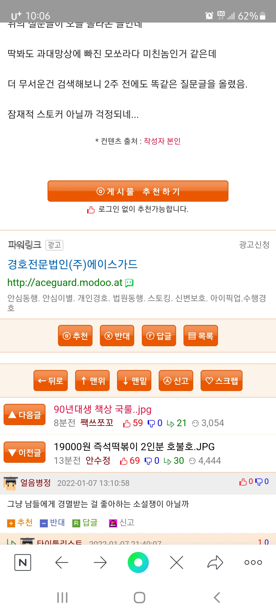Tap the 반대 downvote button

pyautogui.click(x=117, y=336)
